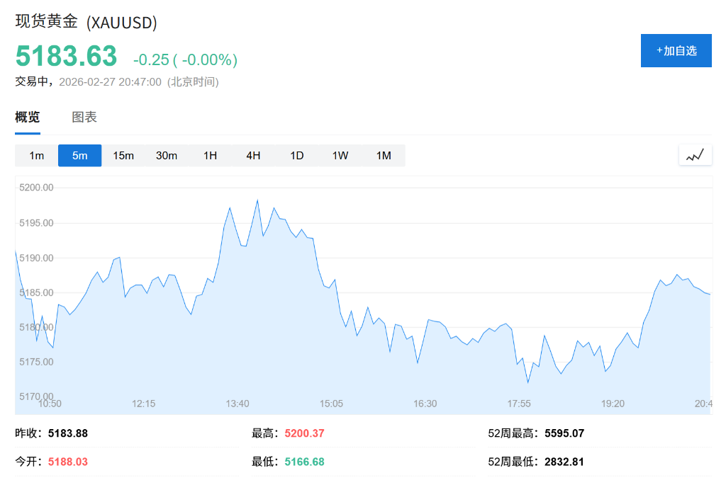
Task: Switch to 1W weekly interval
Action: 340,156
